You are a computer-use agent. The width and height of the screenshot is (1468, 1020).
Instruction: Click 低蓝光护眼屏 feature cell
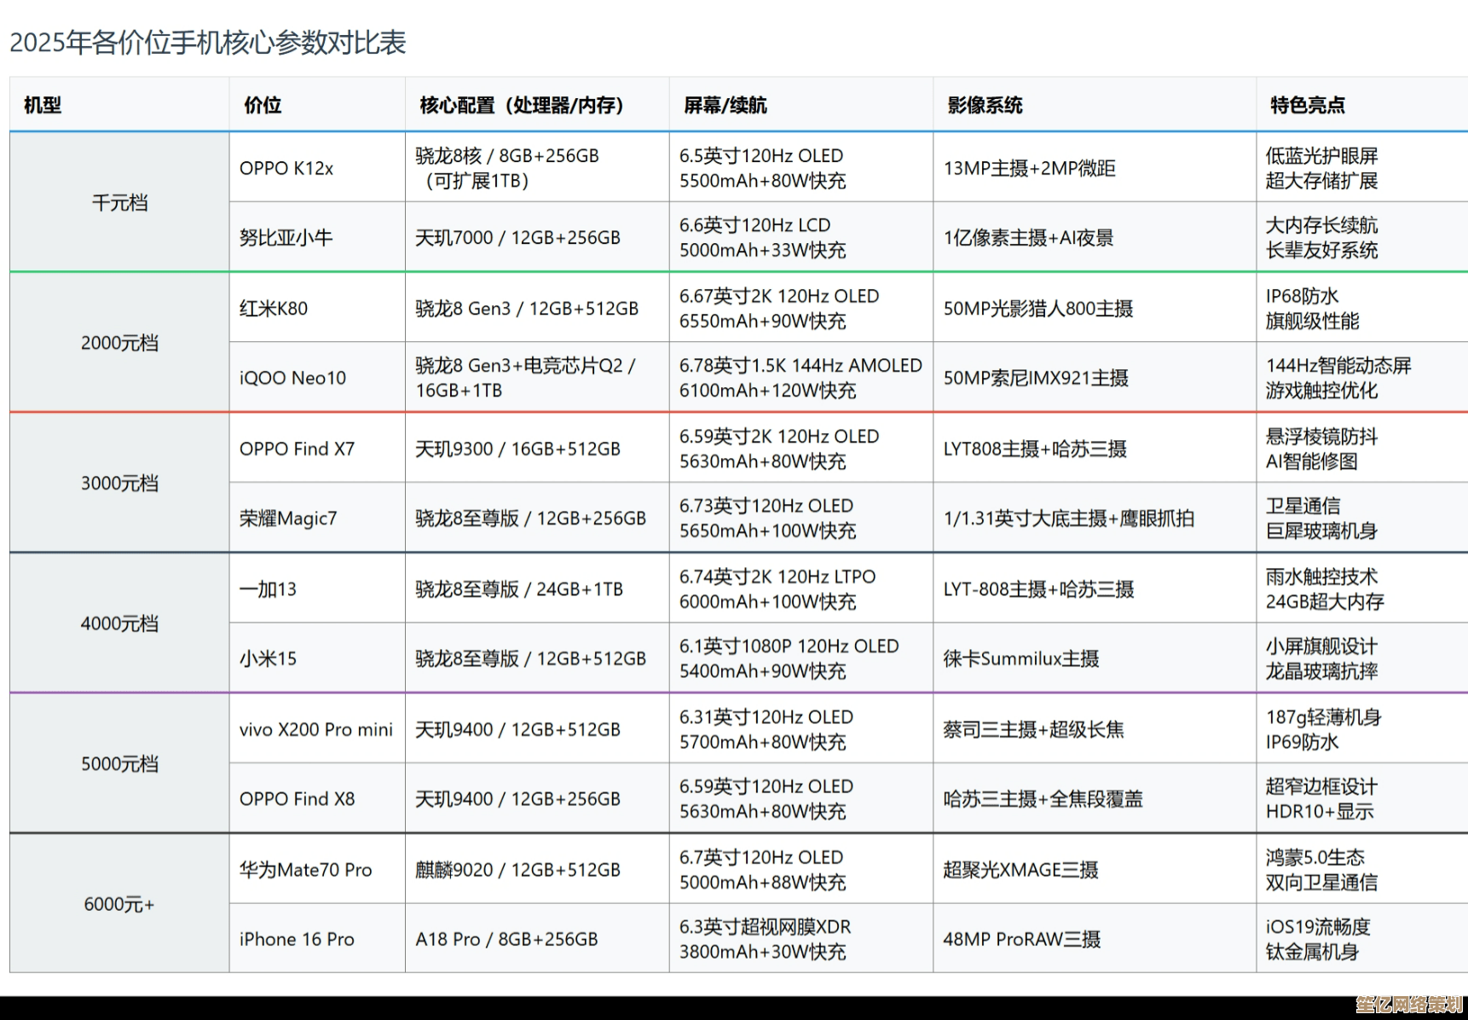tap(1362, 167)
